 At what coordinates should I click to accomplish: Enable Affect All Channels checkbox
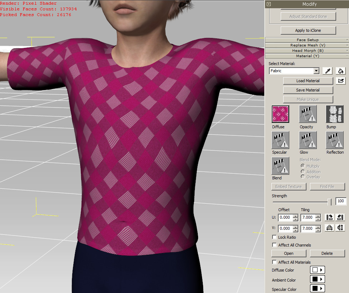[x=274, y=245]
